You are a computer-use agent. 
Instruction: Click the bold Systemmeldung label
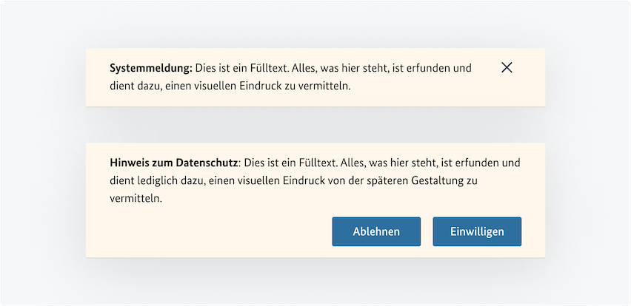150,68
